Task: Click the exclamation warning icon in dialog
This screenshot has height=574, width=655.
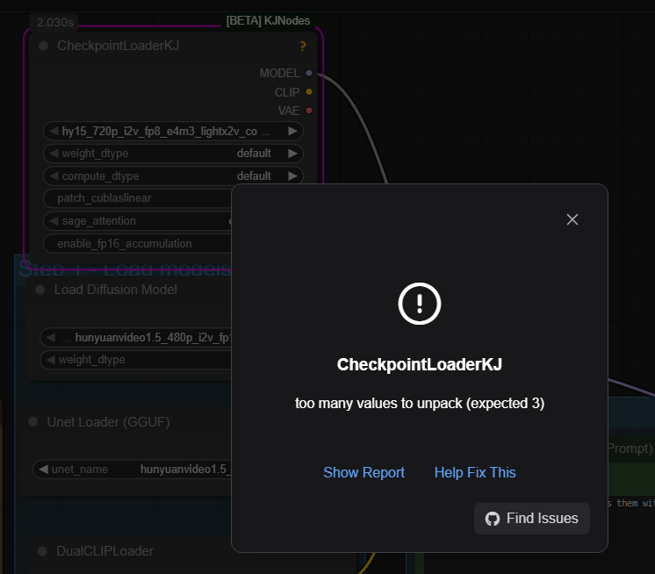Action: pos(420,304)
